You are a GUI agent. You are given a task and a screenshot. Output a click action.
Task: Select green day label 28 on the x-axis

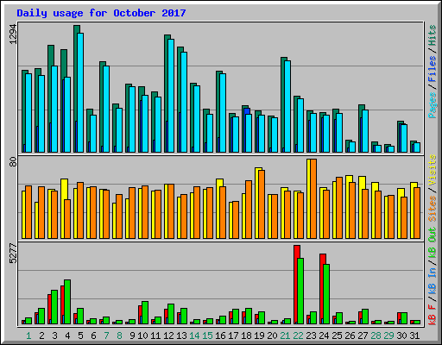(x=376, y=336)
